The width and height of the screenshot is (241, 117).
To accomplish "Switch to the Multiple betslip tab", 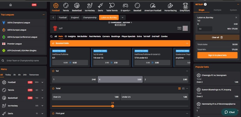I will [217, 10].
